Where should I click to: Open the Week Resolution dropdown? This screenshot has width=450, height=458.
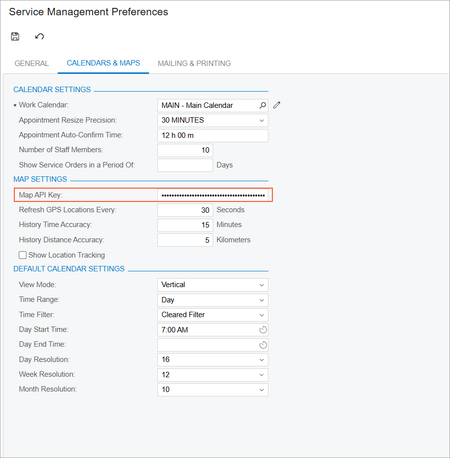[262, 375]
